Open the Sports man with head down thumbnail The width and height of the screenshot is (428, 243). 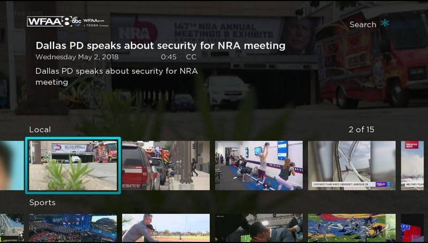coord(259,227)
